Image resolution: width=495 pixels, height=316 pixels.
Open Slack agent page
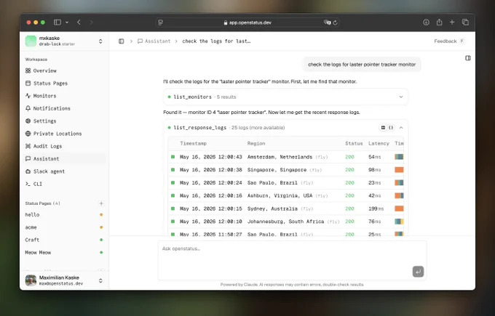(x=64, y=171)
